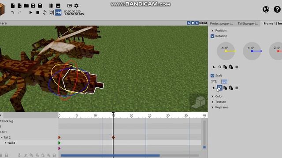Export movie using the film strip icon
This screenshot has width=282, height=158.
click(x=51, y=6)
